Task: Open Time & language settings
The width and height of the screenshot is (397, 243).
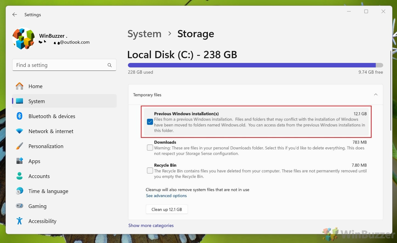Action: (48, 191)
